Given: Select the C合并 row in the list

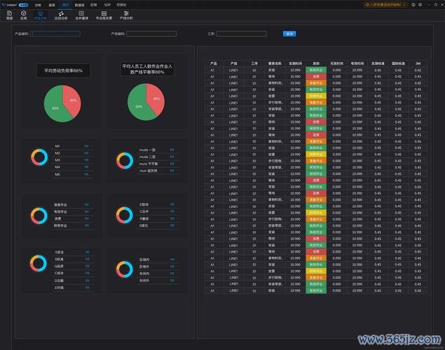Looking at the screenshot, I should [x=158, y=211].
